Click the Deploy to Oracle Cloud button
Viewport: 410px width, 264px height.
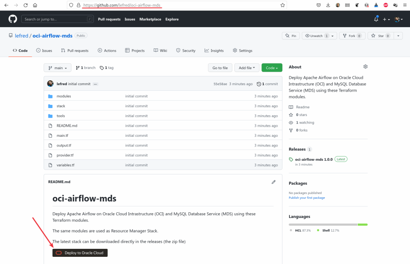click(80, 253)
